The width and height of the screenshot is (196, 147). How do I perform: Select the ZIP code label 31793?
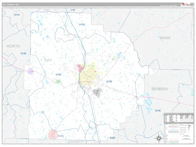tap(58, 75)
